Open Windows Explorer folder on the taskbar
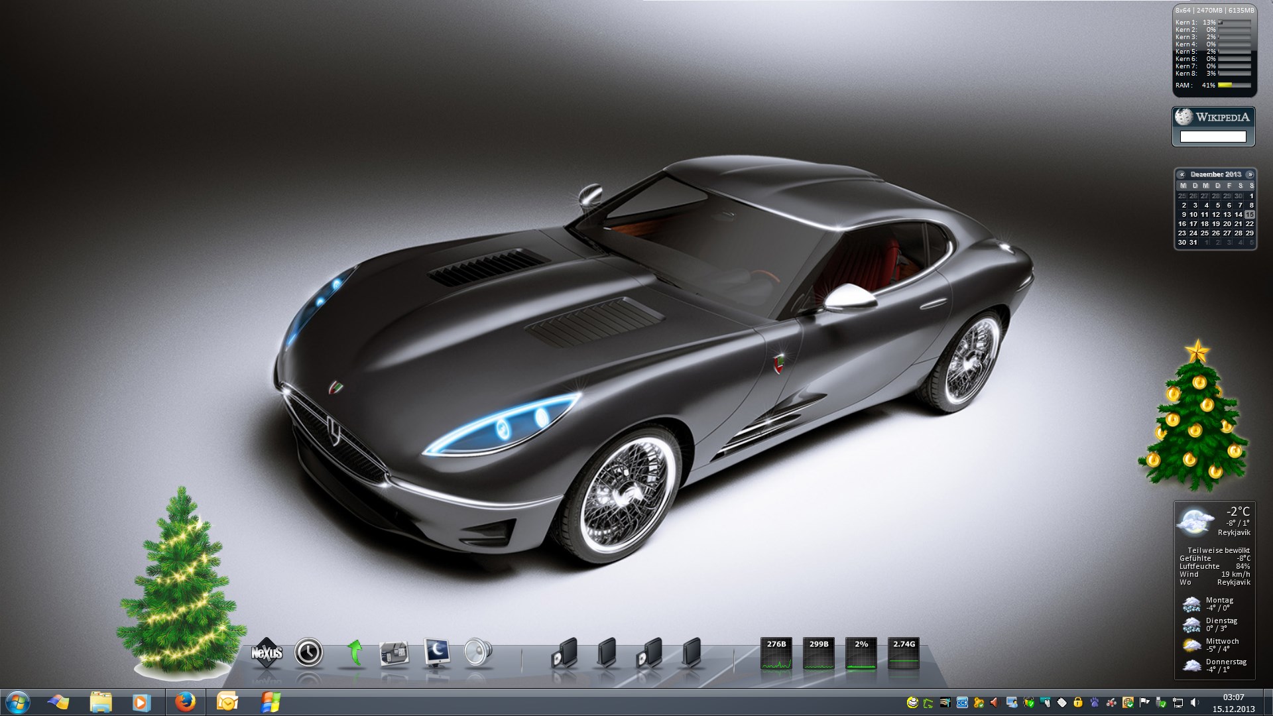1273x716 pixels. [x=101, y=701]
